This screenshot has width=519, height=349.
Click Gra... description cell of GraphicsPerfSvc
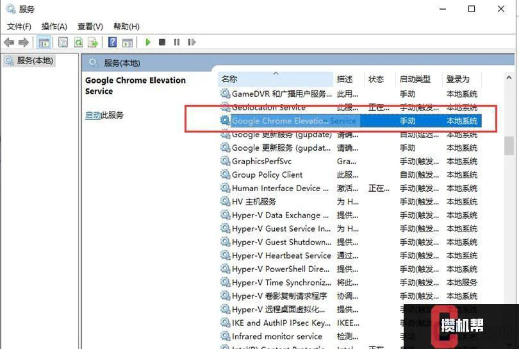(347, 162)
